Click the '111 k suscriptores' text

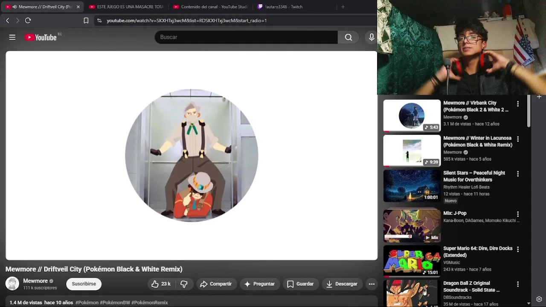pos(40,288)
